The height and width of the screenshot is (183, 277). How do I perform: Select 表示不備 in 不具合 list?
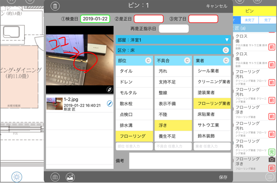click(173, 103)
